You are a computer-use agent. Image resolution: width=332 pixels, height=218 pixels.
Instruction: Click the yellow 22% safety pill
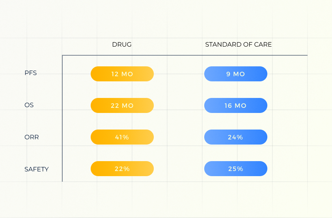[122, 169]
